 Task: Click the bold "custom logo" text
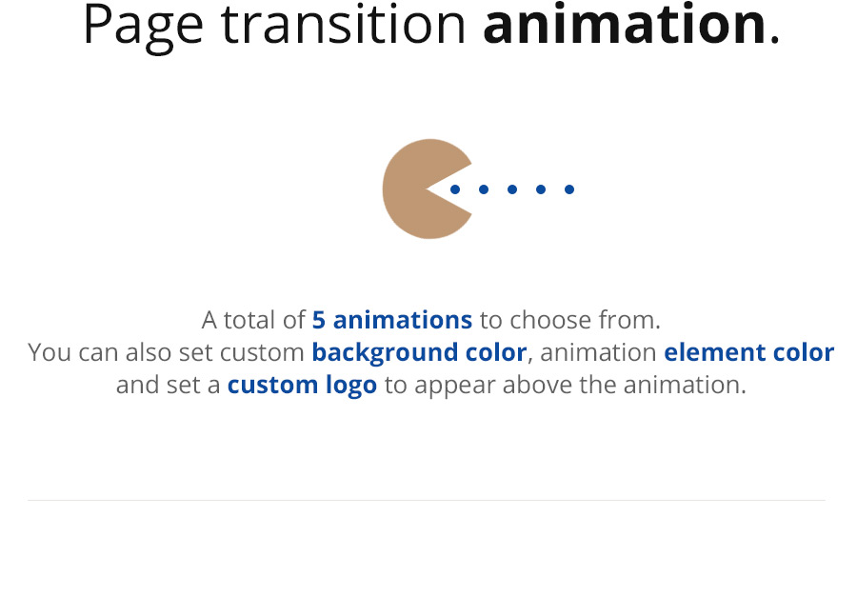302,386
